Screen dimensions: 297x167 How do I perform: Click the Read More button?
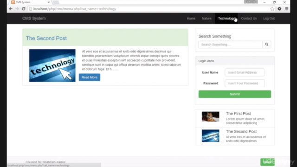tap(90, 77)
